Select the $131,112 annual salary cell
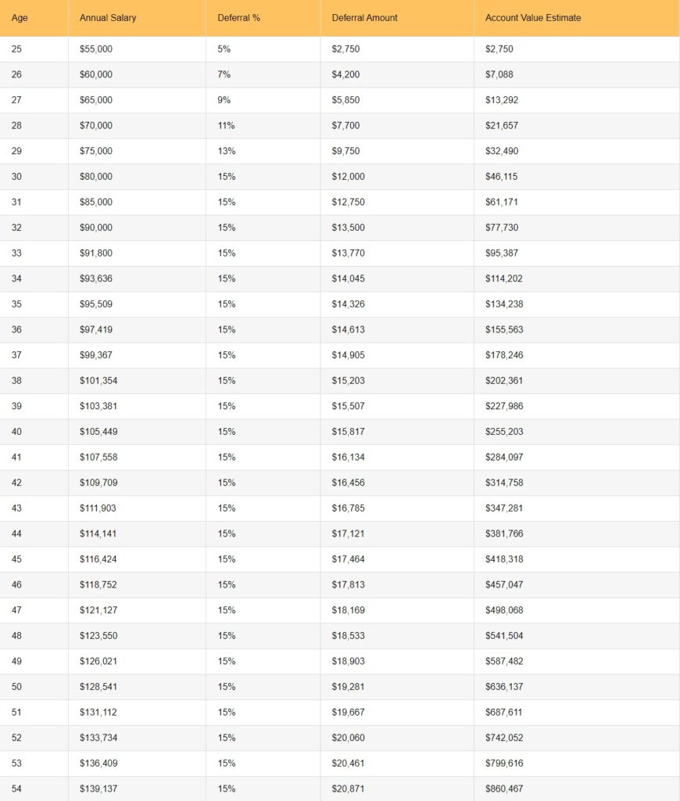680x801 pixels. pos(98,713)
